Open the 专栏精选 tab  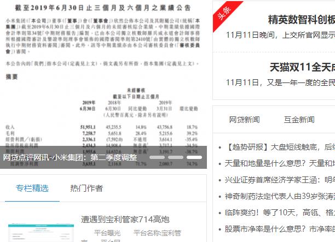(32, 188)
